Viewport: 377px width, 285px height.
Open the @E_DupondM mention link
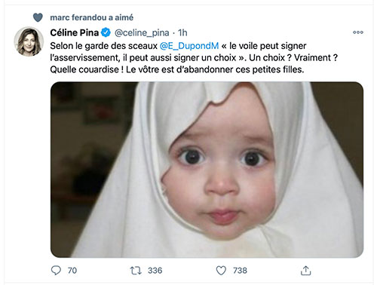pyautogui.click(x=189, y=46)
